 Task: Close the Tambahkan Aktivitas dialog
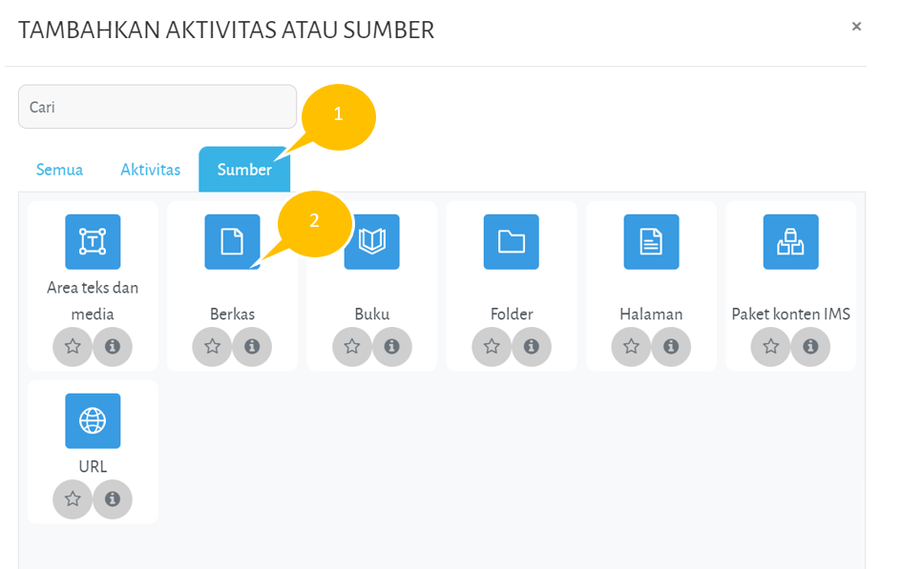coord(856,27)
